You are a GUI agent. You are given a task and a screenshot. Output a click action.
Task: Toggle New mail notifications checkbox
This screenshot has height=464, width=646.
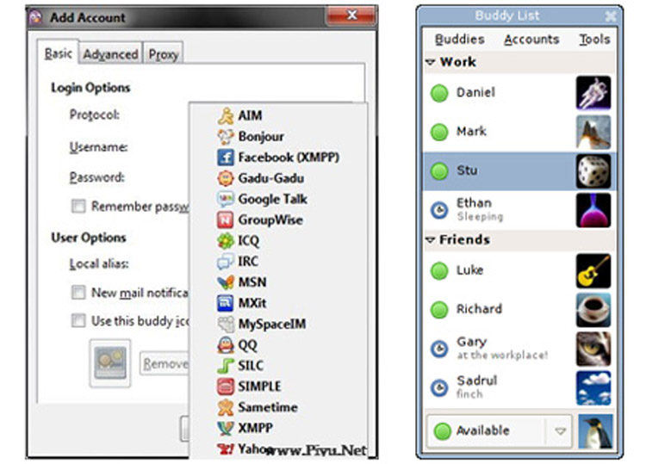tap(78, 293)
